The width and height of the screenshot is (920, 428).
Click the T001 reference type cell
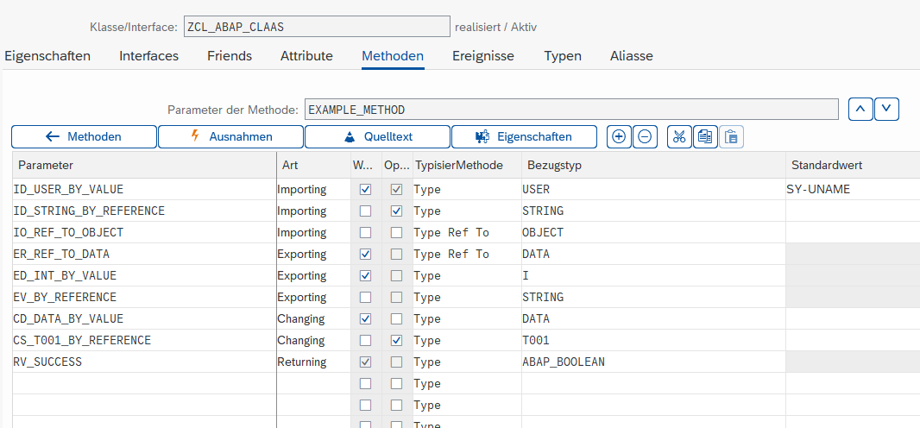coord(653,340)
